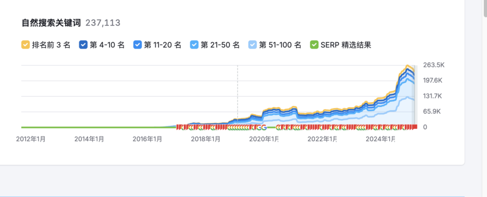Click the 2018年1月 axis label
The width and height of the screenshot is (487, 197).
pyautogui.click(x=206, y=139)
